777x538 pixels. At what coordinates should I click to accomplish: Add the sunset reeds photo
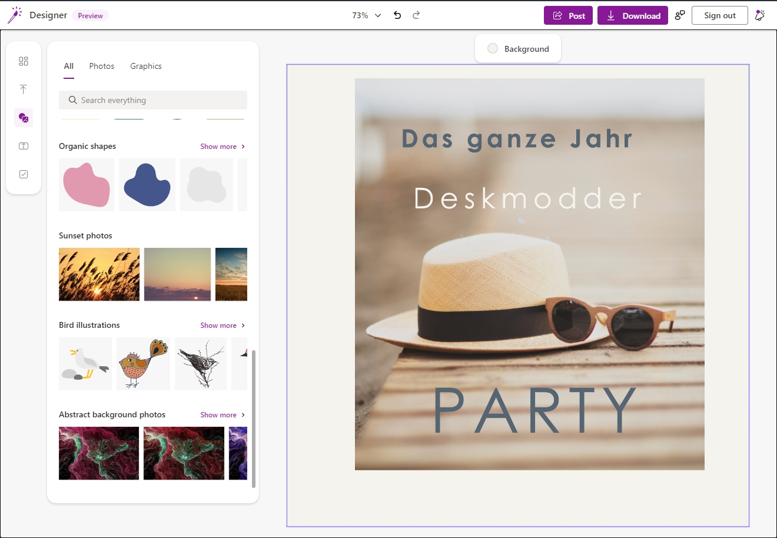click(99, 274)
